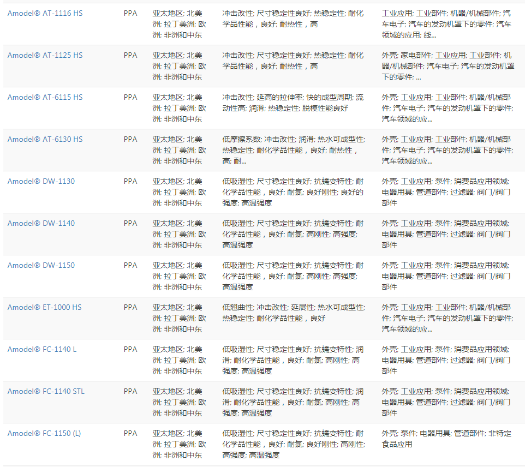Click the applications text in AT-1116 HS row
Screen dimensions: 525x467
coord(446,24)
